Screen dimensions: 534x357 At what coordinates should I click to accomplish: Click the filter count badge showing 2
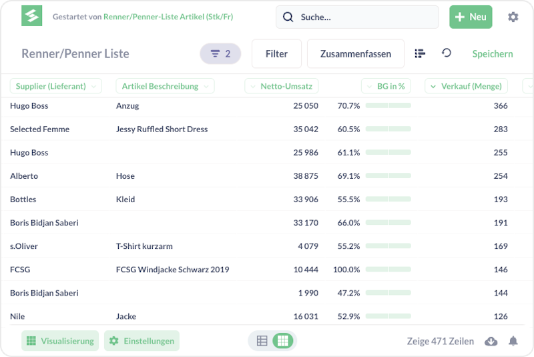220,54
